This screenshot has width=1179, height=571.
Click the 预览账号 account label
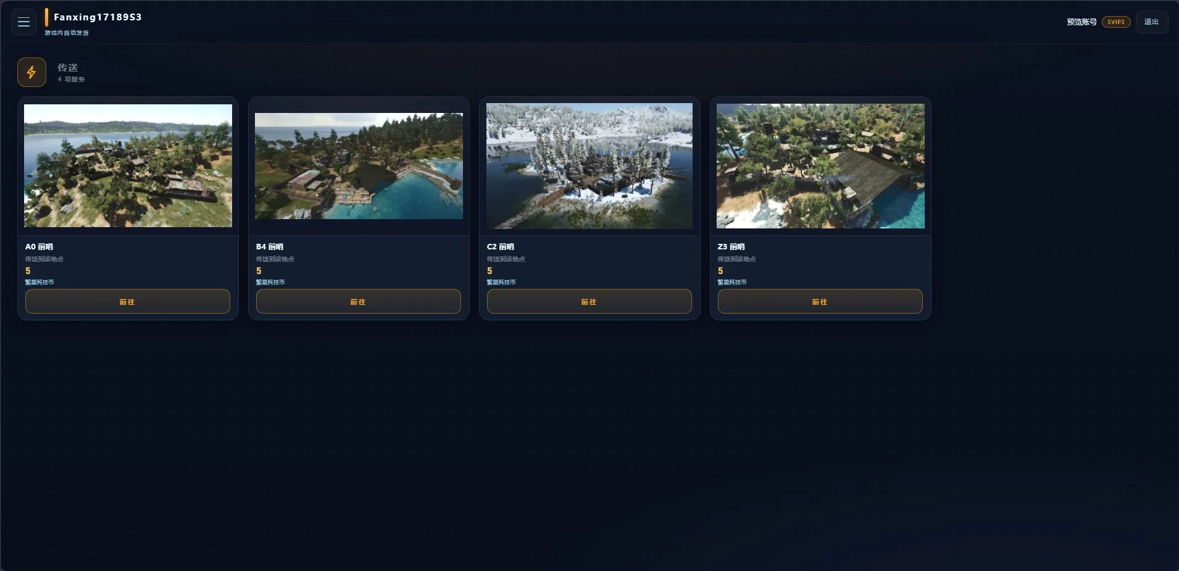[x=1081, y=22]
